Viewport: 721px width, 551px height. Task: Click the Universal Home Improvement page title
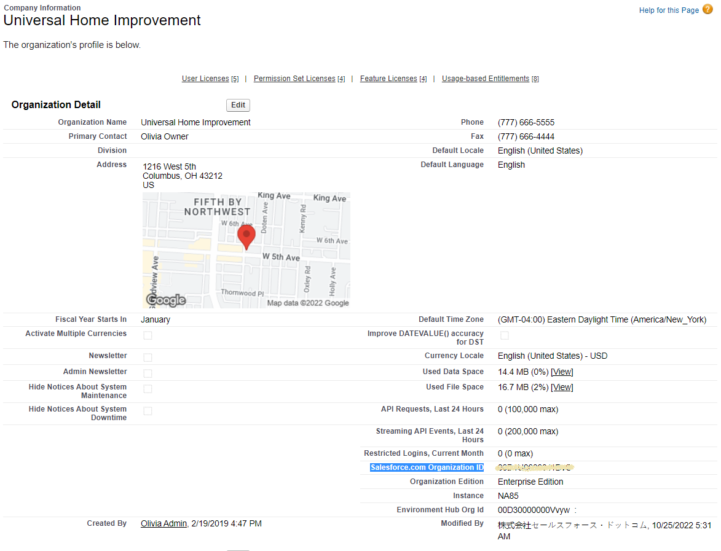pyautogui.click(x=102, y=20)
